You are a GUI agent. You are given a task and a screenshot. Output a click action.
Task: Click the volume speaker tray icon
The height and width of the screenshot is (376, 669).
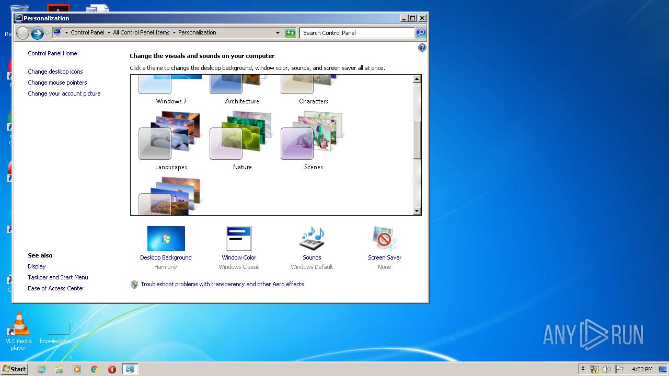click(x=607, y=369)
